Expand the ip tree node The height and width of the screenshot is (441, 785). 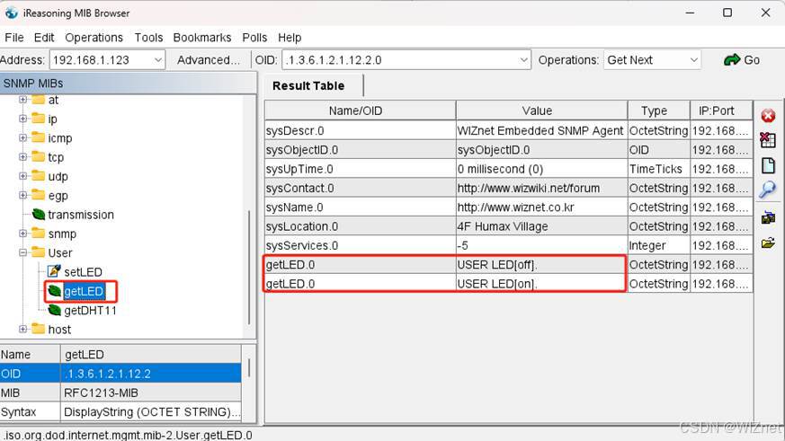click(22, 119)
